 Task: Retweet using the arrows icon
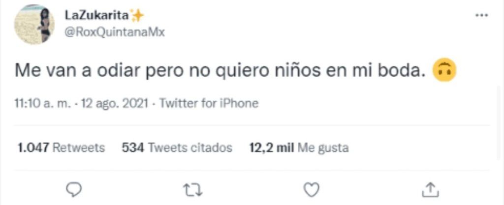192,190
